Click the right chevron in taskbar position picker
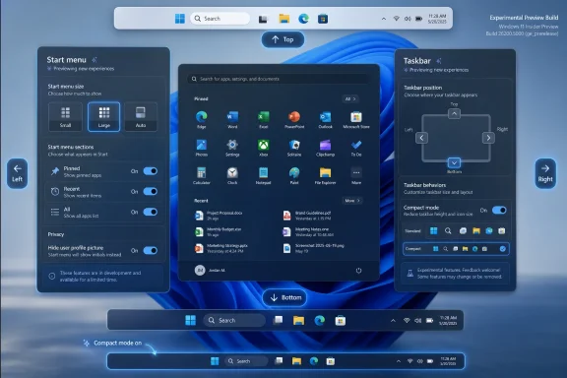The image size is (567, 378). (488, 138)
